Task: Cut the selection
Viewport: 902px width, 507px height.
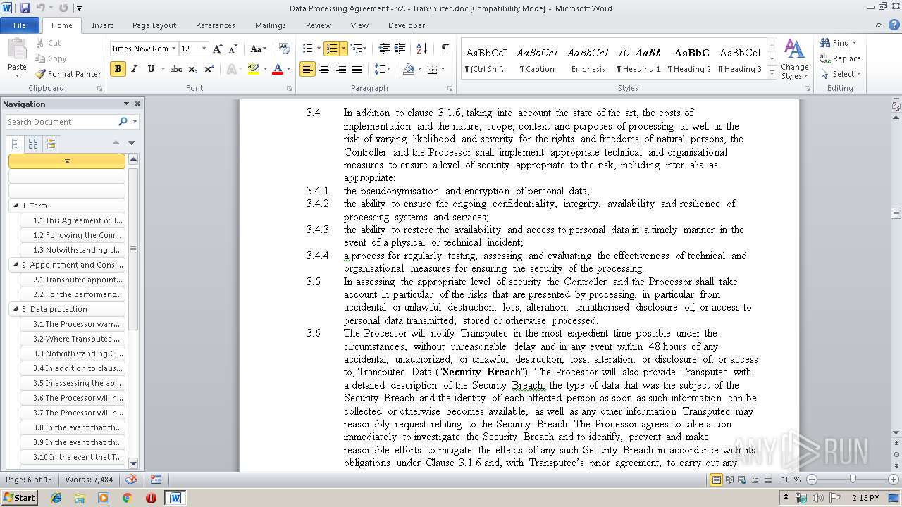Action: click(48, 43)
